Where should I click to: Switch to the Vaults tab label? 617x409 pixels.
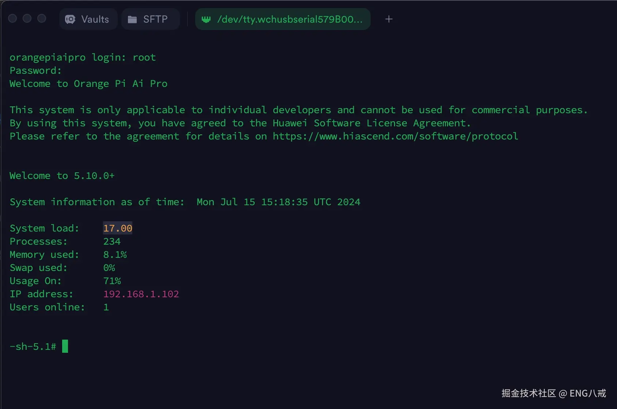pyautogui.click(x=95, y=19)
